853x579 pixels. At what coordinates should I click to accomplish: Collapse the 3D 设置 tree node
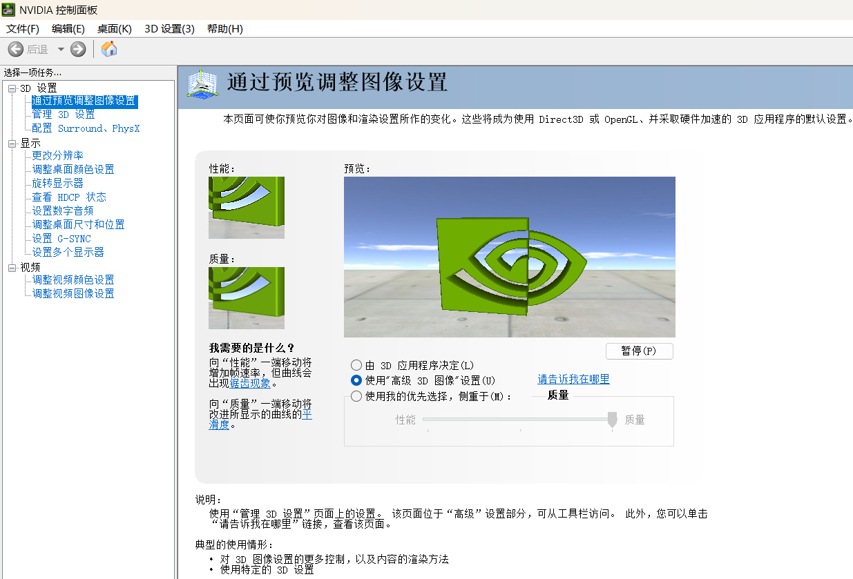click(12, 88)
